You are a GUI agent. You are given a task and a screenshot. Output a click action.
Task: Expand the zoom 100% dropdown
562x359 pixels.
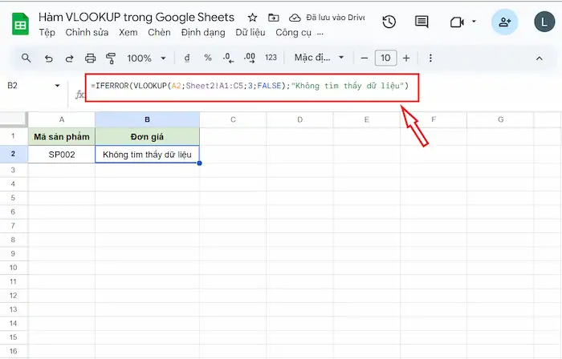(146, 58)
